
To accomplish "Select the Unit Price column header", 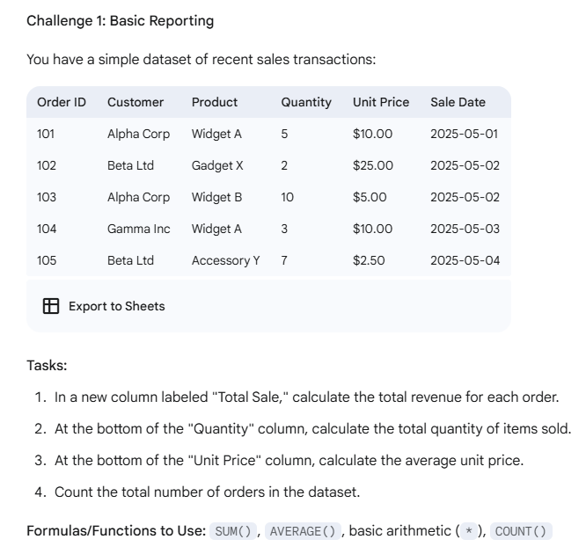I will [x=381, y=102].
